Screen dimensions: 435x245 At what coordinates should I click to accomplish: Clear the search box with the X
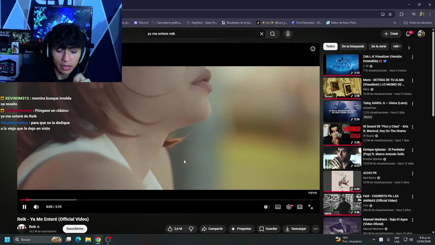[262, 34]
